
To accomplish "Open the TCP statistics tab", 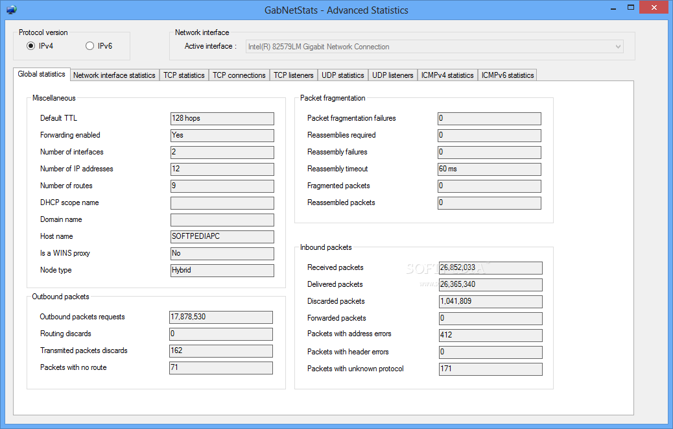I will 183,75.
